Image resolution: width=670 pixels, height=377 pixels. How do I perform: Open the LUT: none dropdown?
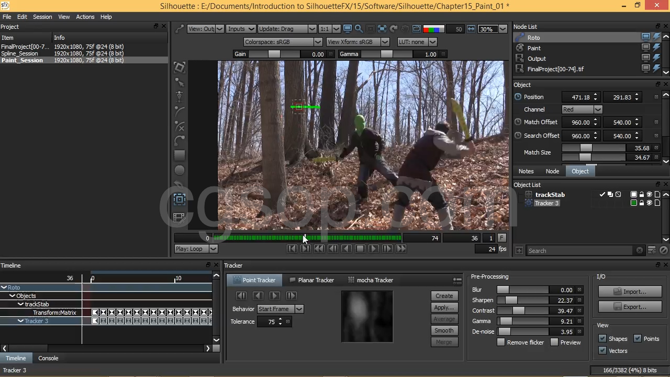[x=417, y=42]
